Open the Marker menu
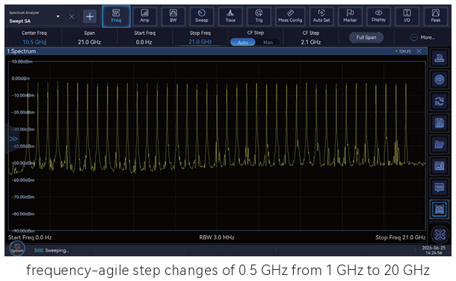Screen dimensions: 456x281 [350, 16]
